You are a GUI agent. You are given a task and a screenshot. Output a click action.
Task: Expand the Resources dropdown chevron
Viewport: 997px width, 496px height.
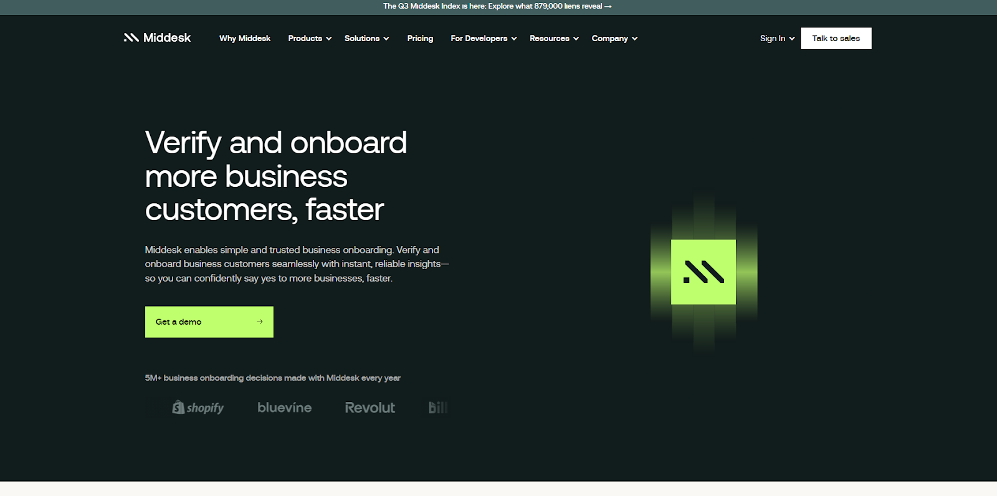click(x=576, y=39)
